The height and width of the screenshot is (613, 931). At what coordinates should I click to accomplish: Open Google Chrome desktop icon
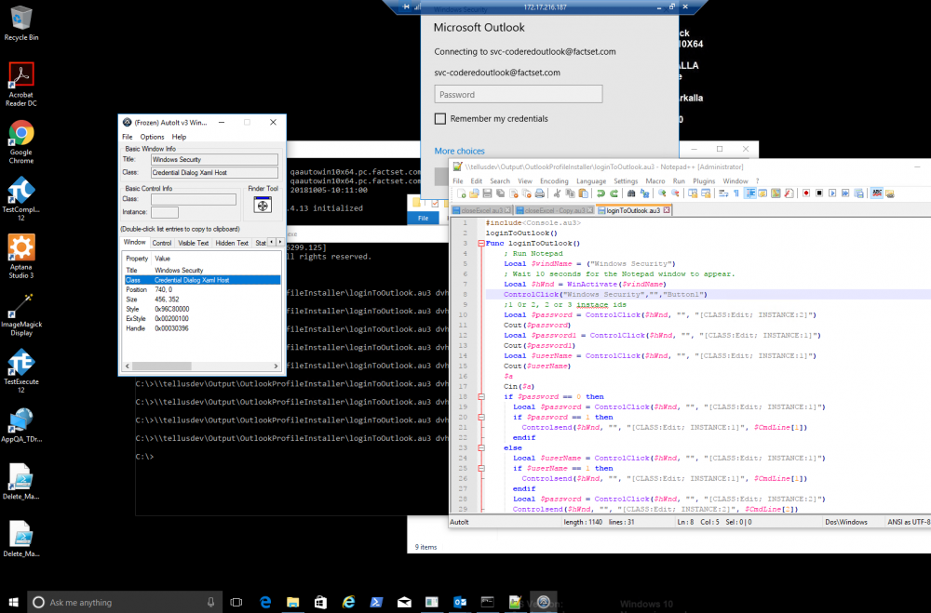[21, 141]
